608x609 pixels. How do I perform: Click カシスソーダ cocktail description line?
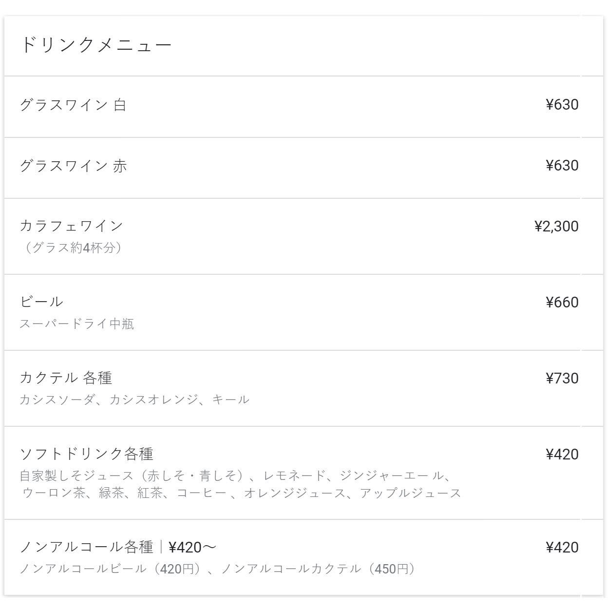pyautogui.click(x=134, y=400)
